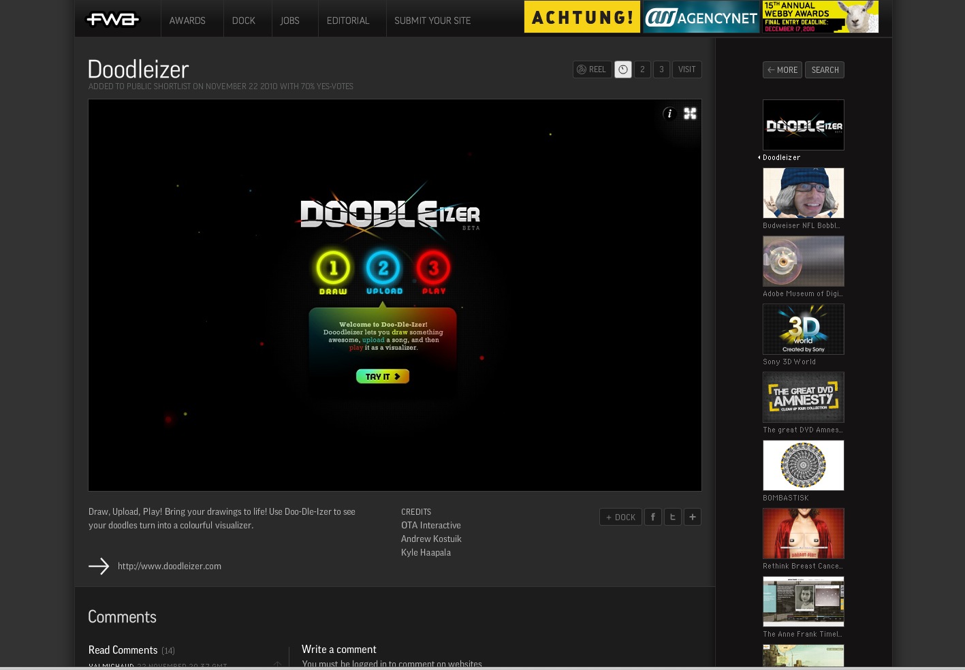Switch to screenshot 3
The image size is (965, 670).
coord(661,69)
